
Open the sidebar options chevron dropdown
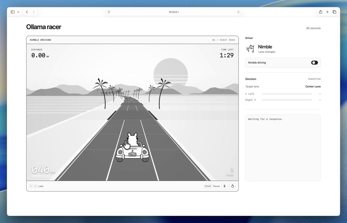tap(18, 12)
